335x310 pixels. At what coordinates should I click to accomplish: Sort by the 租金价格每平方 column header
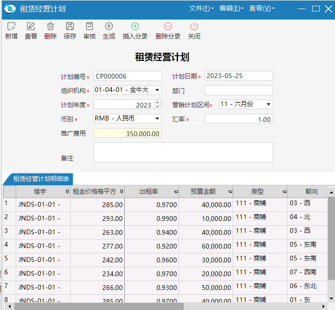point(94,191)
